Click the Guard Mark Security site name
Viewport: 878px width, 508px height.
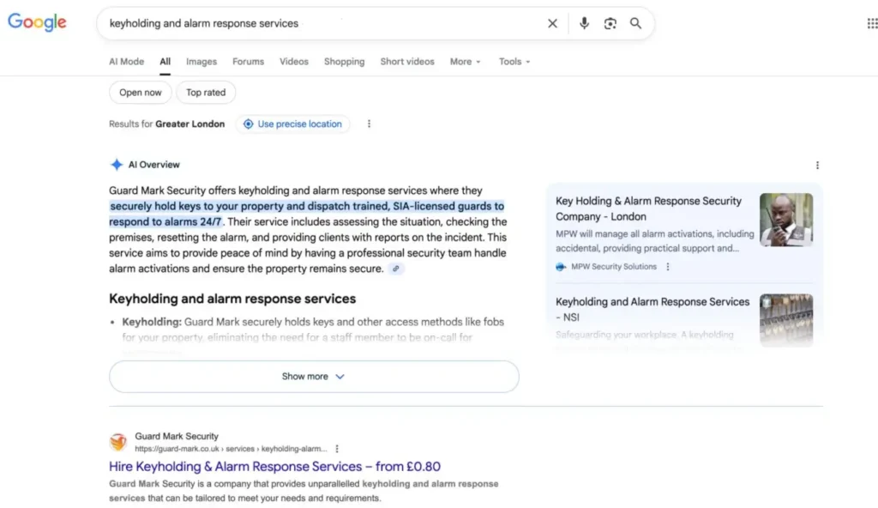pos(177,436)
